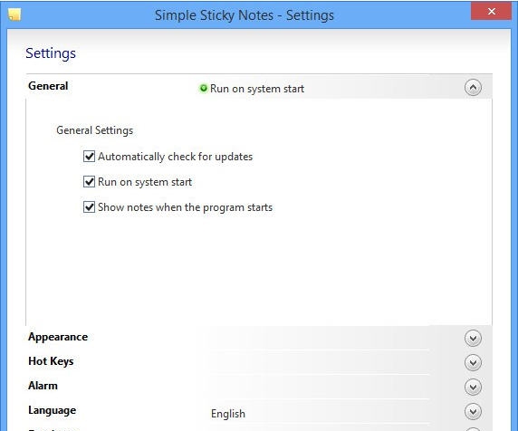Expand the Hot Keys section chevron

point(473,362)
